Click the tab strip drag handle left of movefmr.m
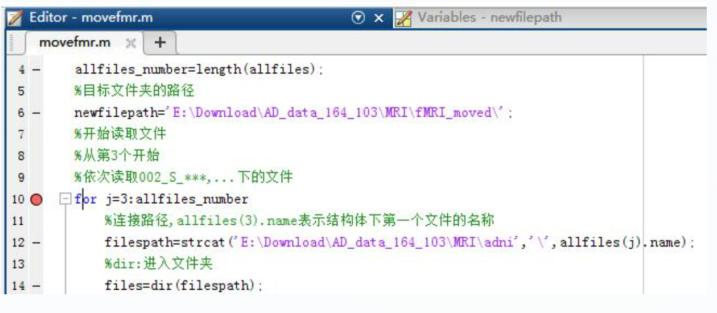717x313 pixels. coord(11,44)
